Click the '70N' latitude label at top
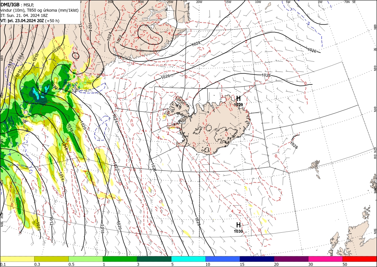The width and height of the screenshot is (377, 267). pyautogui.click(x=347, y=2)
